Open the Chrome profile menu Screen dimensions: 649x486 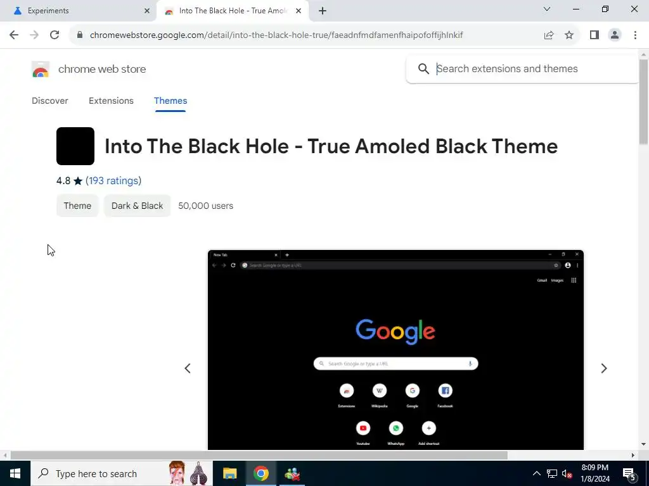click(x=615, y=35)
